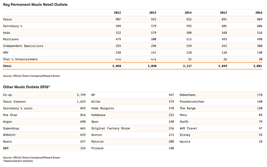Image resolution: width=267 pixels, height=167 pixels.
Task: Click the Poundstretcher outlet name
Action: click(192, 102)
